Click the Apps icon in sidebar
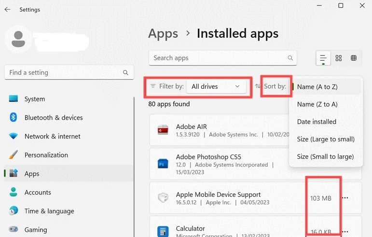The image size is (372, 237). click(14, 173)
